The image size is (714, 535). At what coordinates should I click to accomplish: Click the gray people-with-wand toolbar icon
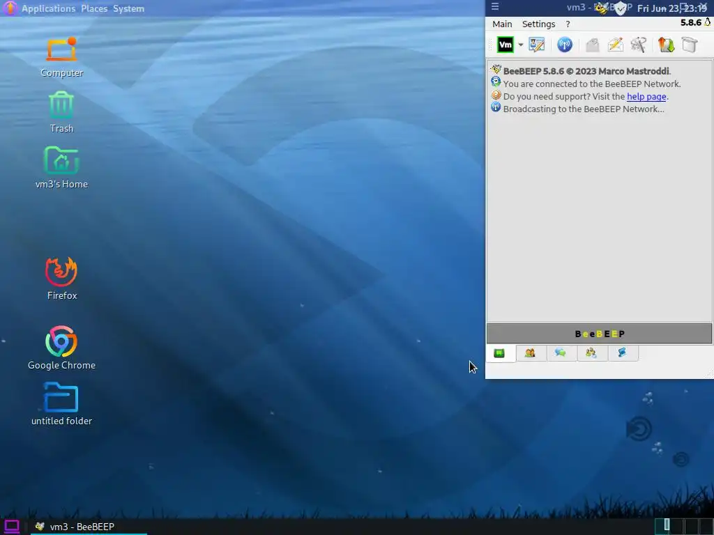[x=639, y=45]
